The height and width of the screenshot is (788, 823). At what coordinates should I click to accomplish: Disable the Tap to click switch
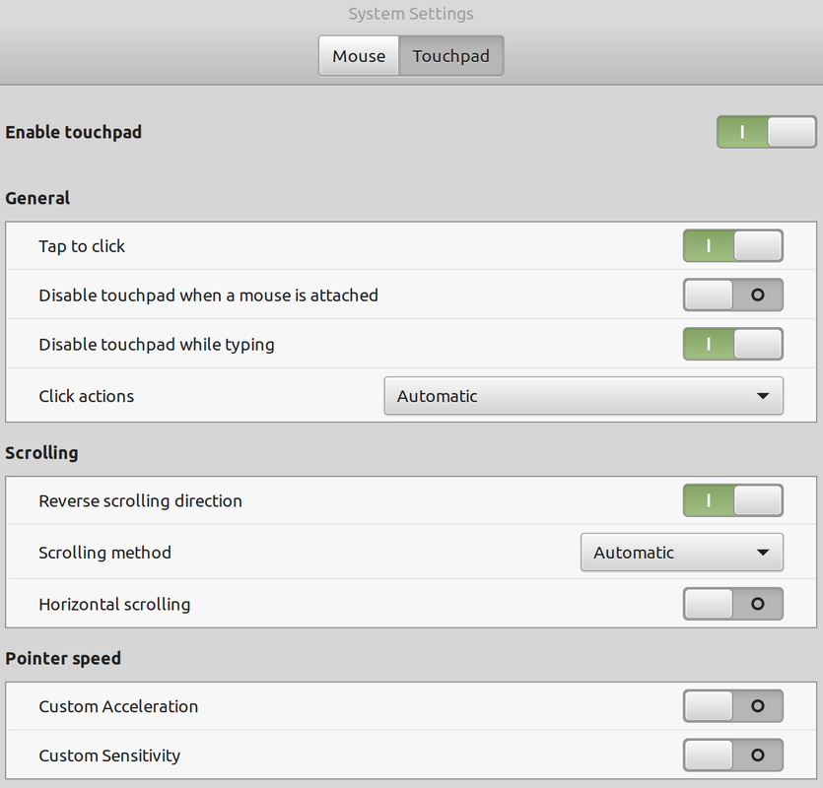tap(732, 246)
